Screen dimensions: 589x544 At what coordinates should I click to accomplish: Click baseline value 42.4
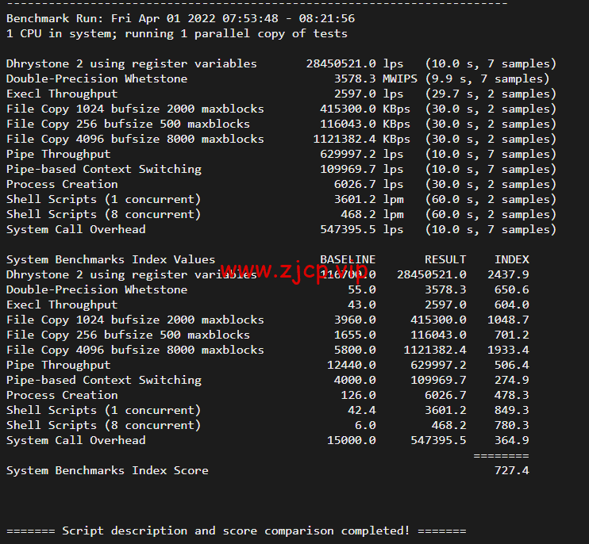coord(362,410)
